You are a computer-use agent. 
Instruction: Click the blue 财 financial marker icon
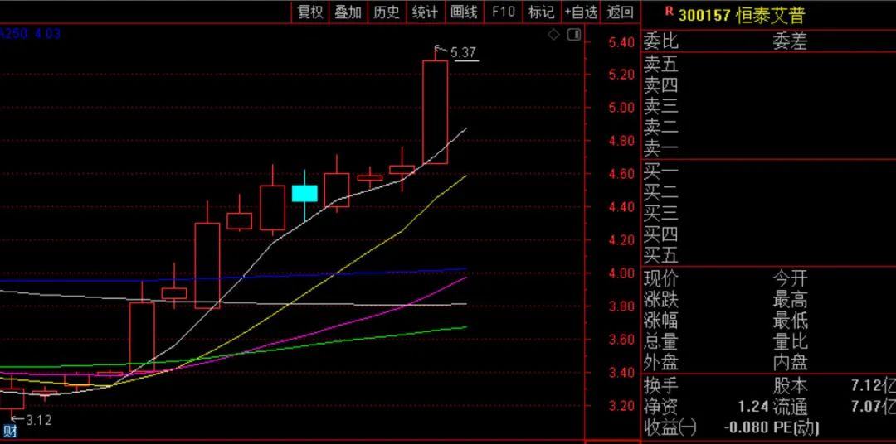(x=11, y=431)
